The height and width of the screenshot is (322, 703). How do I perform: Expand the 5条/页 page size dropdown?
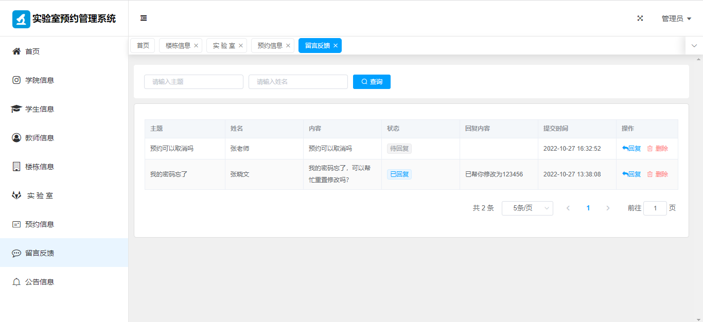click(527, 208)
